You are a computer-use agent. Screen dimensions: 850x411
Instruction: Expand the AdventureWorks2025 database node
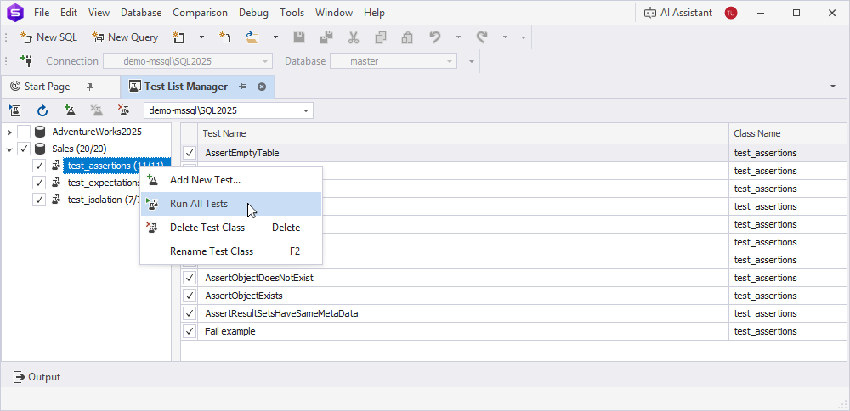pos(9,132)
